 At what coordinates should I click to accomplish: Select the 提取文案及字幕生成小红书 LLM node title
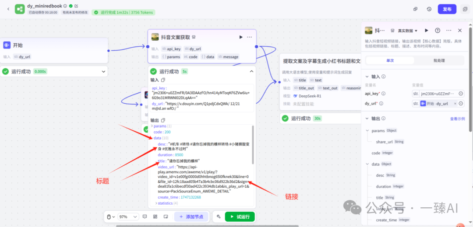(322, 61)
